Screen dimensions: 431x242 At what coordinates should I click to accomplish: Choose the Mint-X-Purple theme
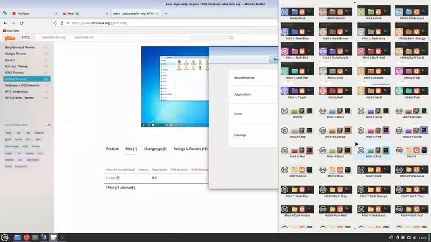coord(411,132)
